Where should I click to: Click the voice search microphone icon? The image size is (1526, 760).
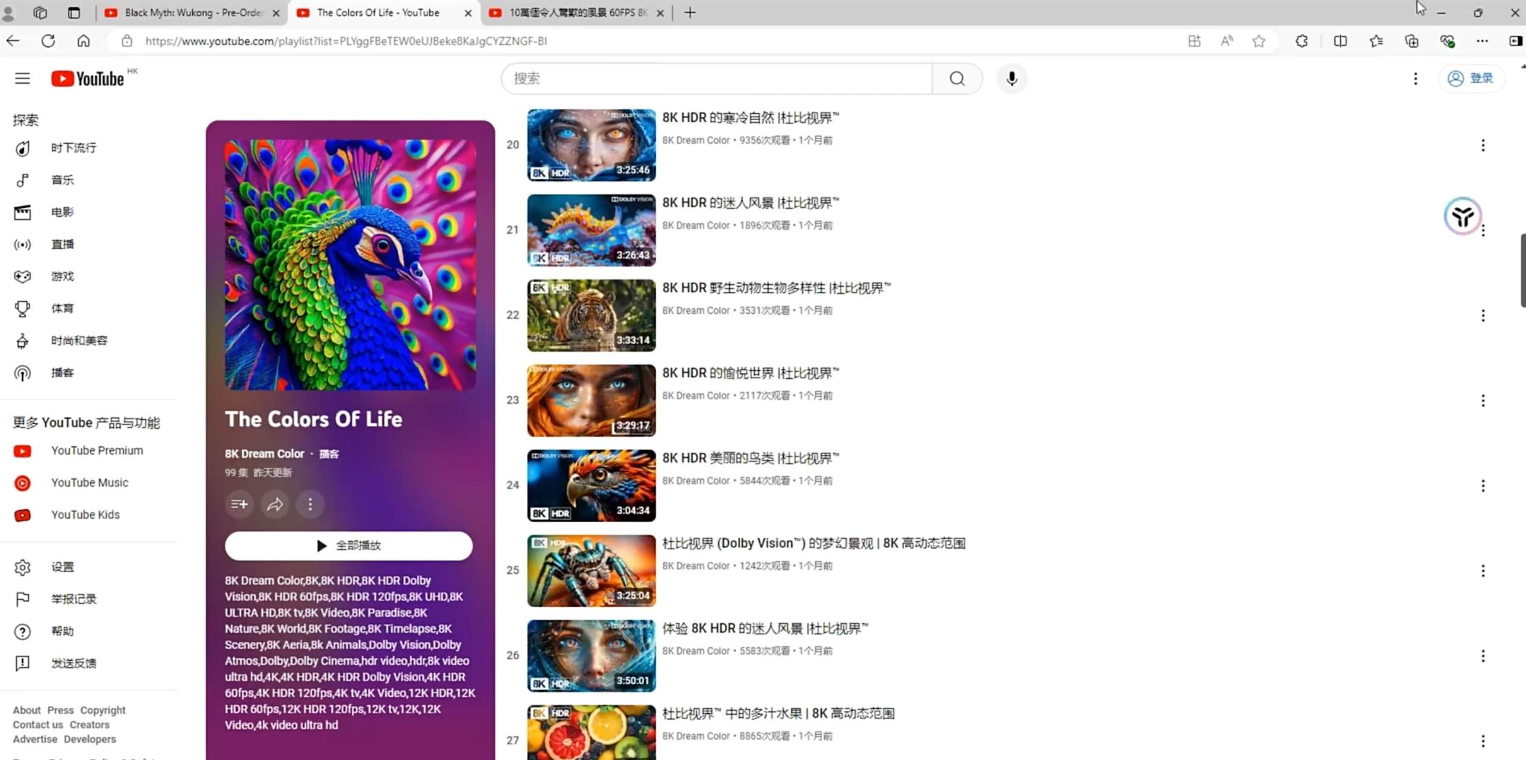pyautogui.click(x=1011, y=78)
